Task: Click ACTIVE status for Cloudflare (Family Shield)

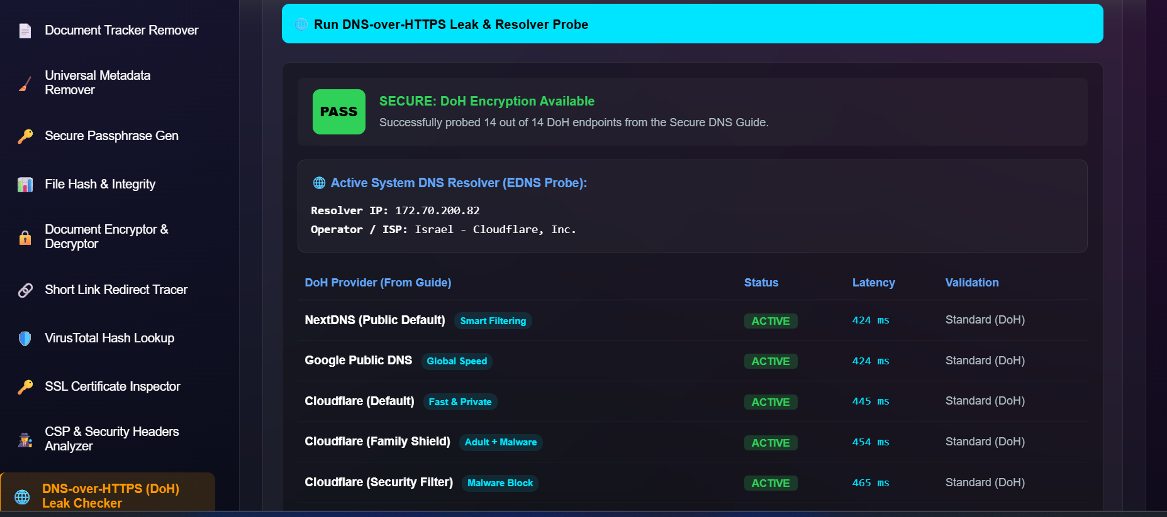Action: pyautogui.click(x=771, y=443)
